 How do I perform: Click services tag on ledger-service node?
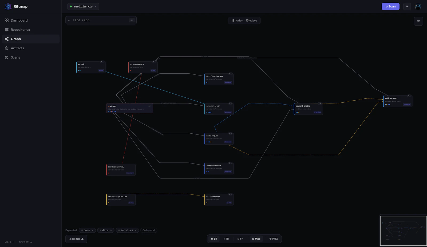(x=228, y=172)
